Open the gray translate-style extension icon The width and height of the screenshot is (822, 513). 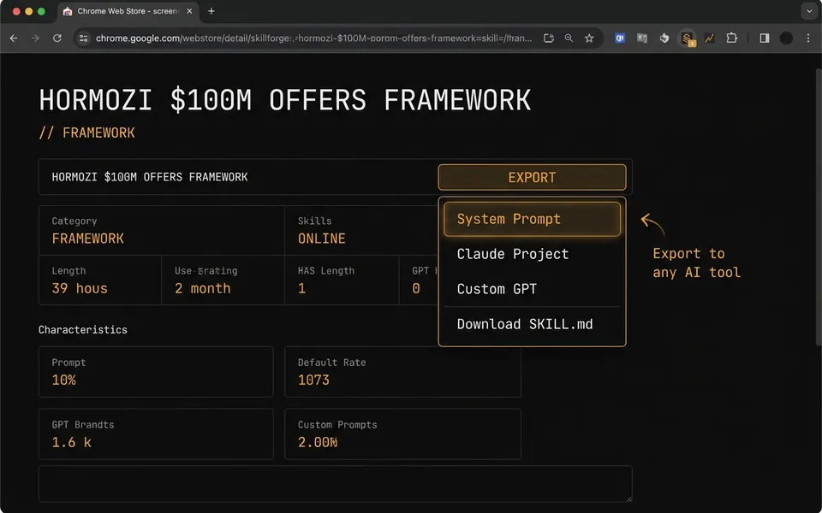641,38
